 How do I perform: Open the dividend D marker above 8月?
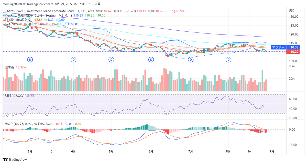click(x=228, y=60)
